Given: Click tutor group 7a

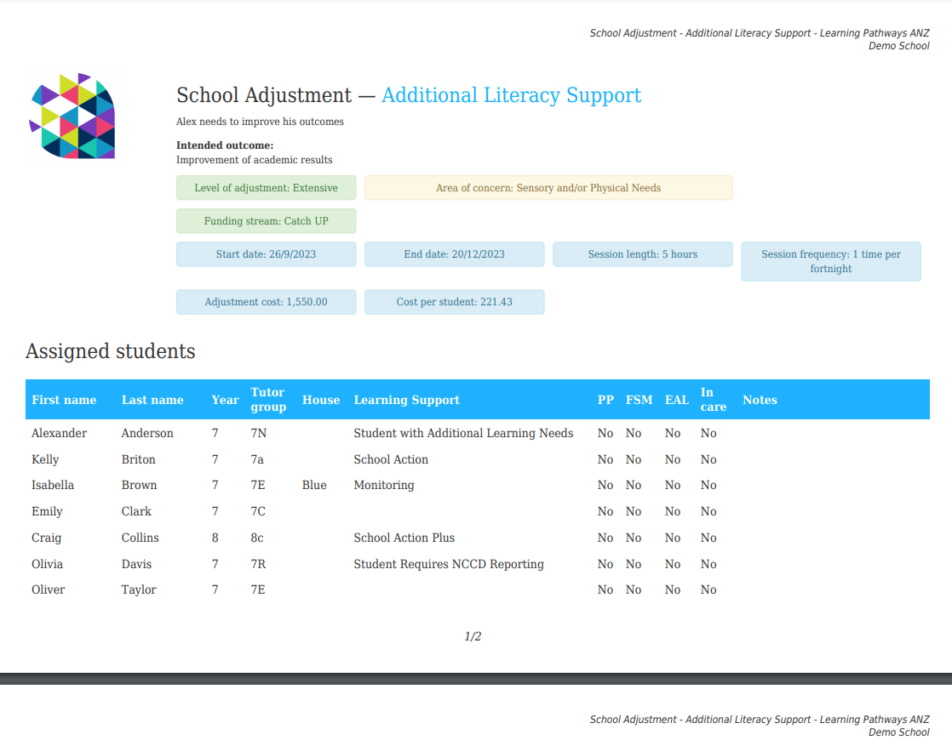Looking at the screenshot, I should 257,460.
